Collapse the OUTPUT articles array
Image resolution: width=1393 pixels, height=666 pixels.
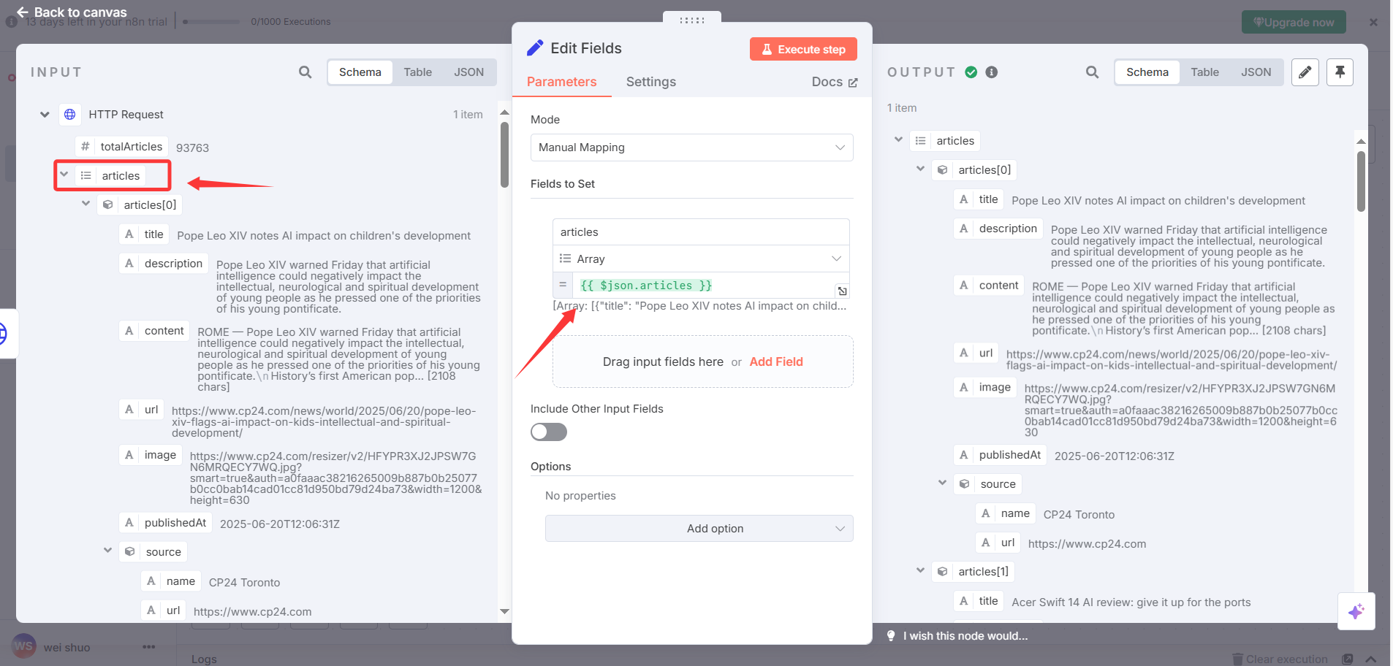point(899,139)
